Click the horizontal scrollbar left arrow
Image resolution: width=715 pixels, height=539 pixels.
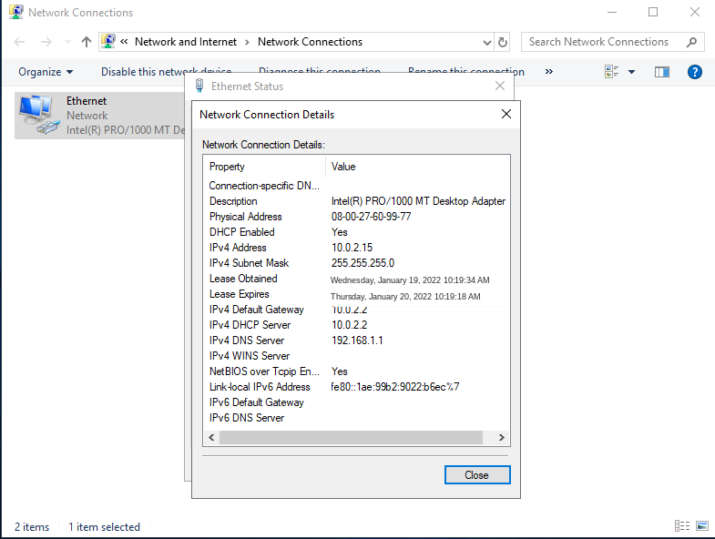coord(211,437)
